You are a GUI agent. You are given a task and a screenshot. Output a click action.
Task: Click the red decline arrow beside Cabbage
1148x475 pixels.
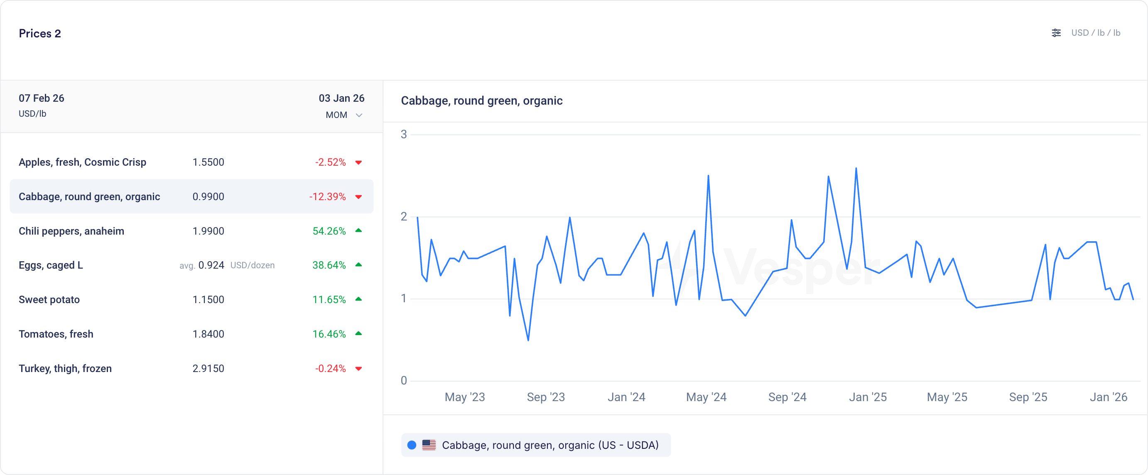tap(358, 197)
